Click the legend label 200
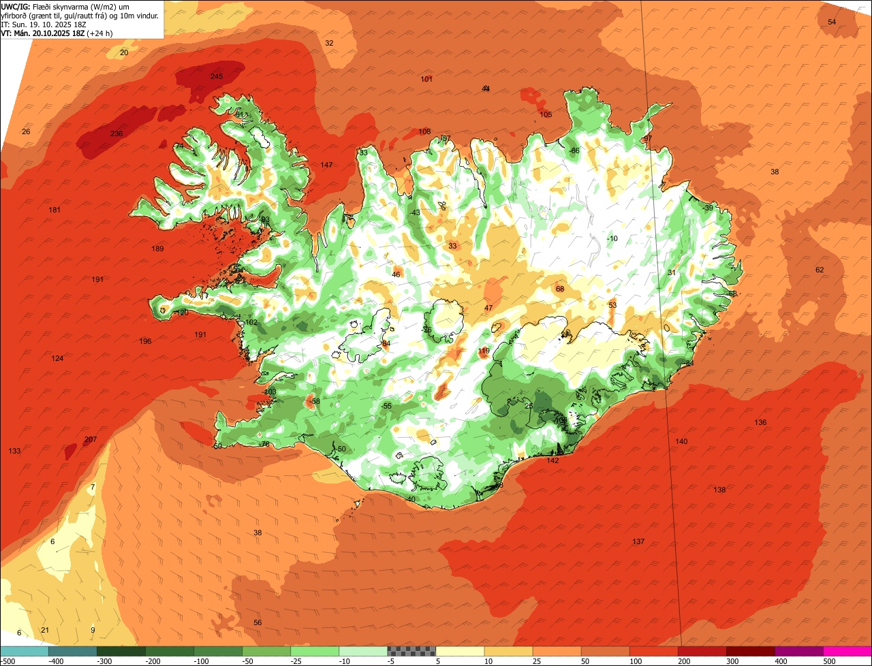 point(683,661)
